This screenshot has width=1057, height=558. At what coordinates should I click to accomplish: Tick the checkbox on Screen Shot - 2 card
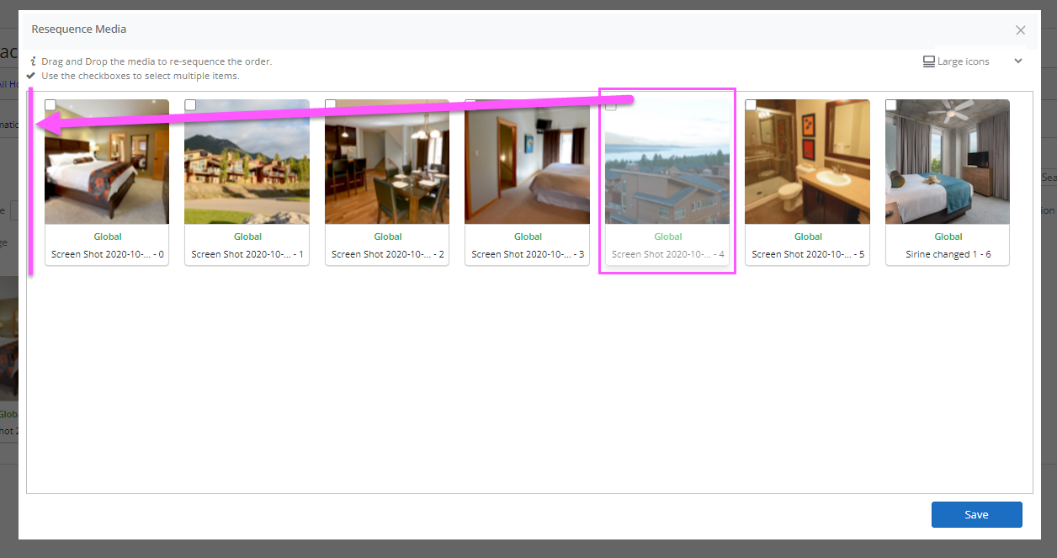(x=331, y=105)
